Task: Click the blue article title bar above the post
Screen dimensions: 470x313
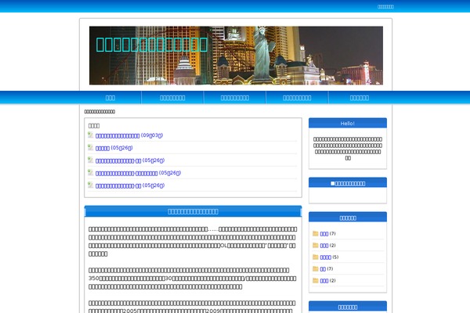Action: [x=193, y=211]
